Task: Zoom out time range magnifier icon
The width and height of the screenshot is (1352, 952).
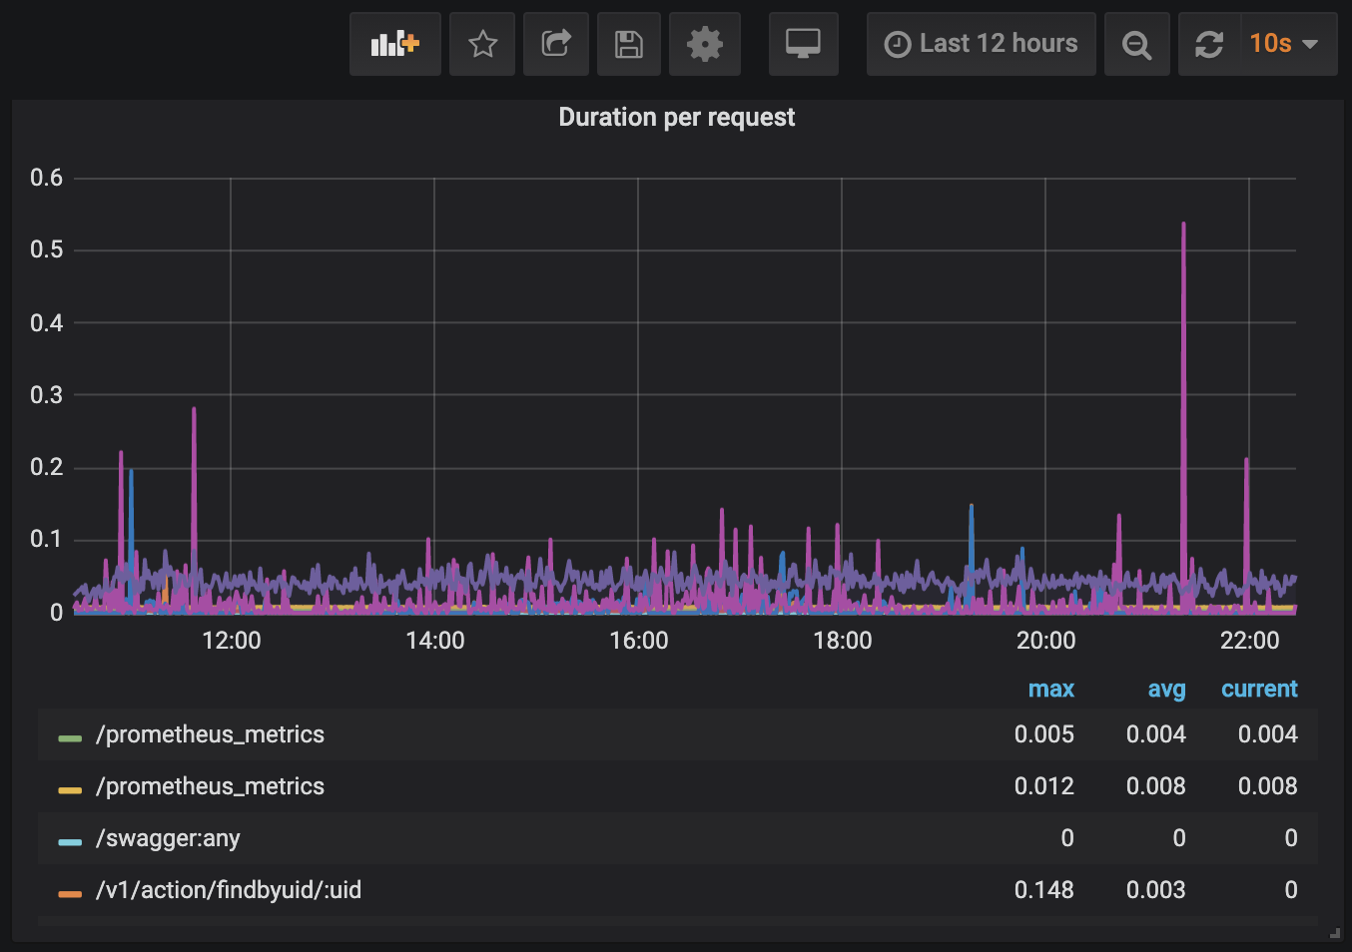Action: click(x=1136, y=44)
